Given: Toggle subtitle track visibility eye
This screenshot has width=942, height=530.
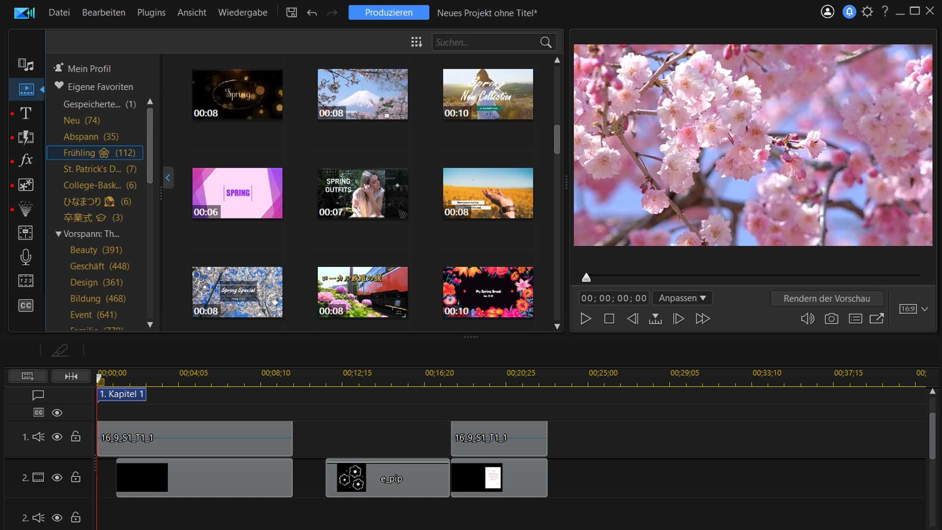Looking at the screenshot, I should click(57, 413).
